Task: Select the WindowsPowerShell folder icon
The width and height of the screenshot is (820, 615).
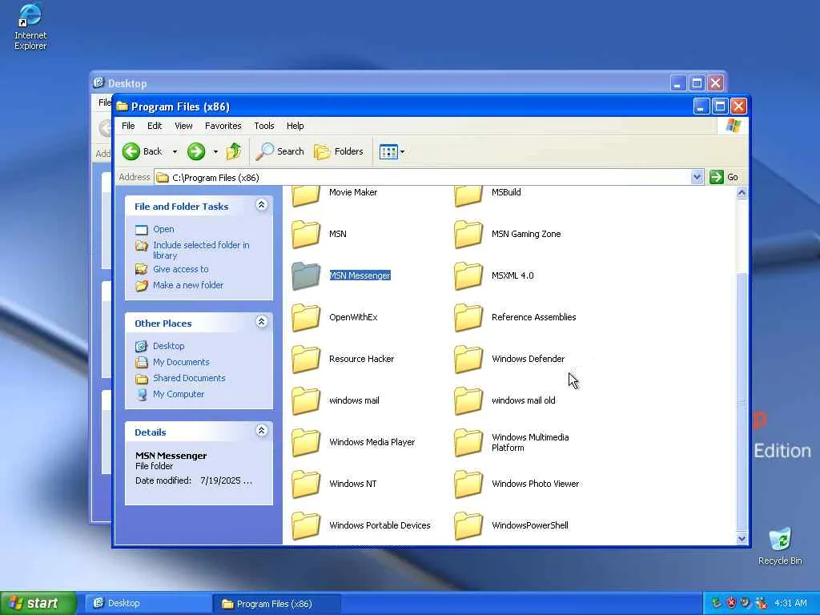Action: [x=468, y=525]
